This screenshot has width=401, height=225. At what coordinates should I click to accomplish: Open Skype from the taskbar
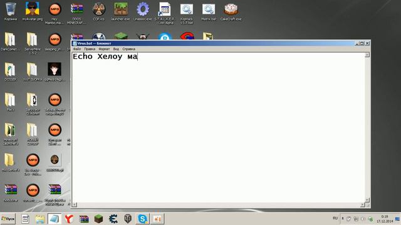(142, 219)
